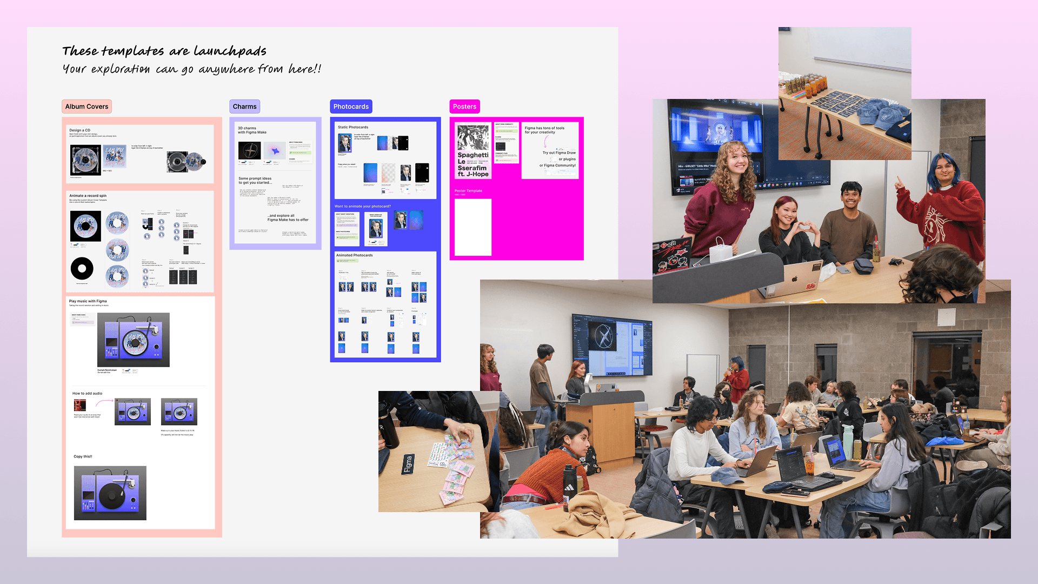Select the Album Covers section label
The width and height of the screenshot is (1038, 584).
86,107
